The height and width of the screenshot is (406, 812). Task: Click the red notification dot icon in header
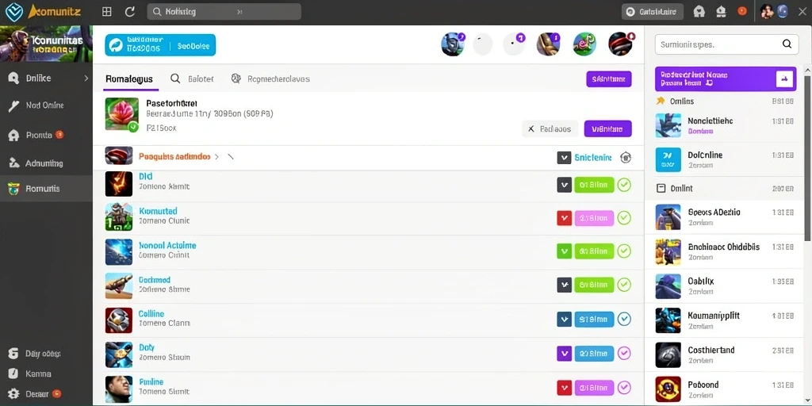(x=742, y=11)
